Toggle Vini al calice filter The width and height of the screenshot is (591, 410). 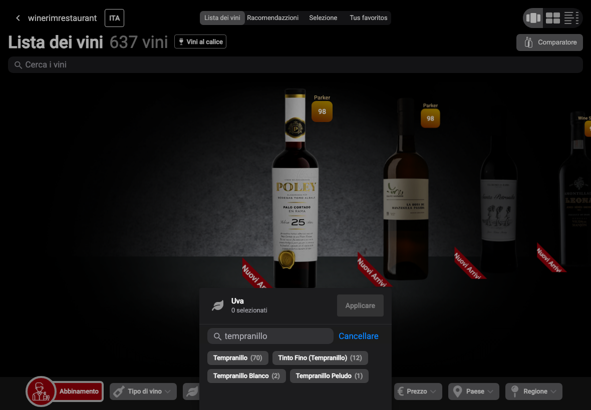click(200, 42)
